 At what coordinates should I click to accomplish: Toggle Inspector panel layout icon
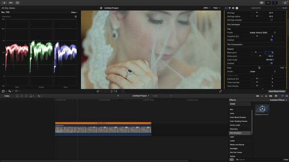[275, 3]
